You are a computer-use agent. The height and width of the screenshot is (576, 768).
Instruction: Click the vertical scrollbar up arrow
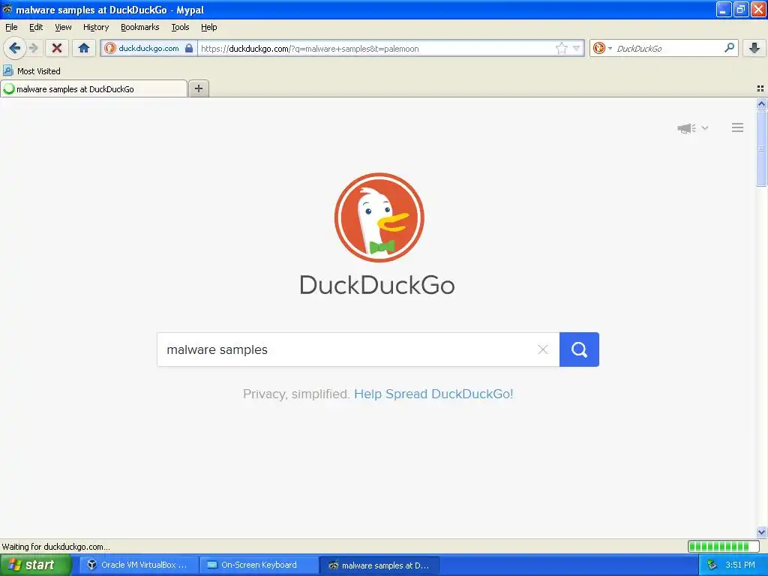(x=761, y=103)
